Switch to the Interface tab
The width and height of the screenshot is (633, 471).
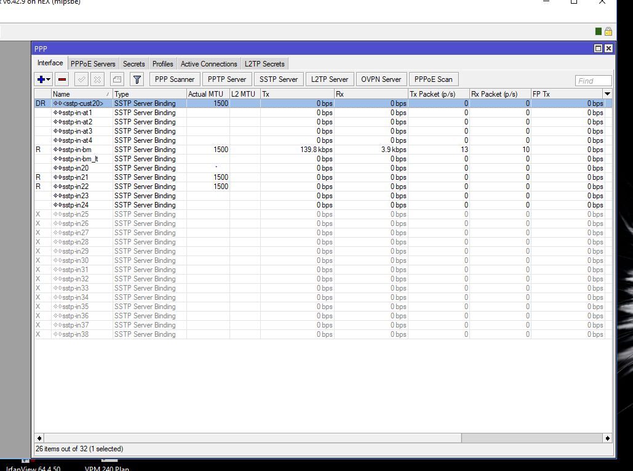point(50,63)
